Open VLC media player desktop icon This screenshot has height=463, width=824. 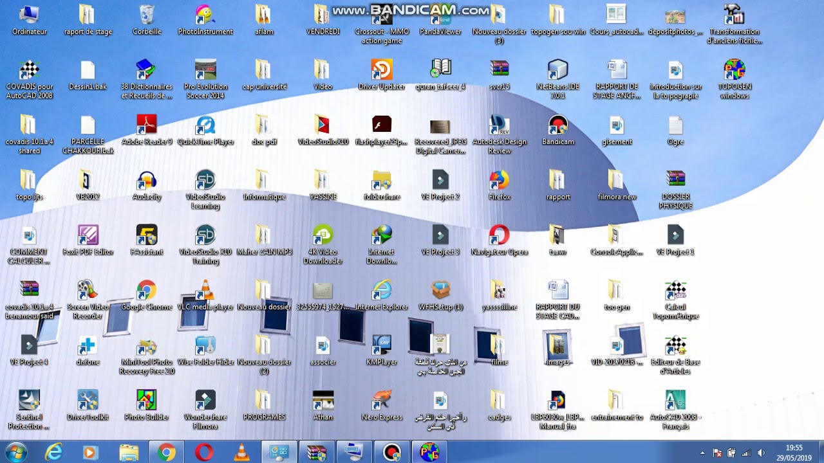pyautogui.click(x=205, y=295)
